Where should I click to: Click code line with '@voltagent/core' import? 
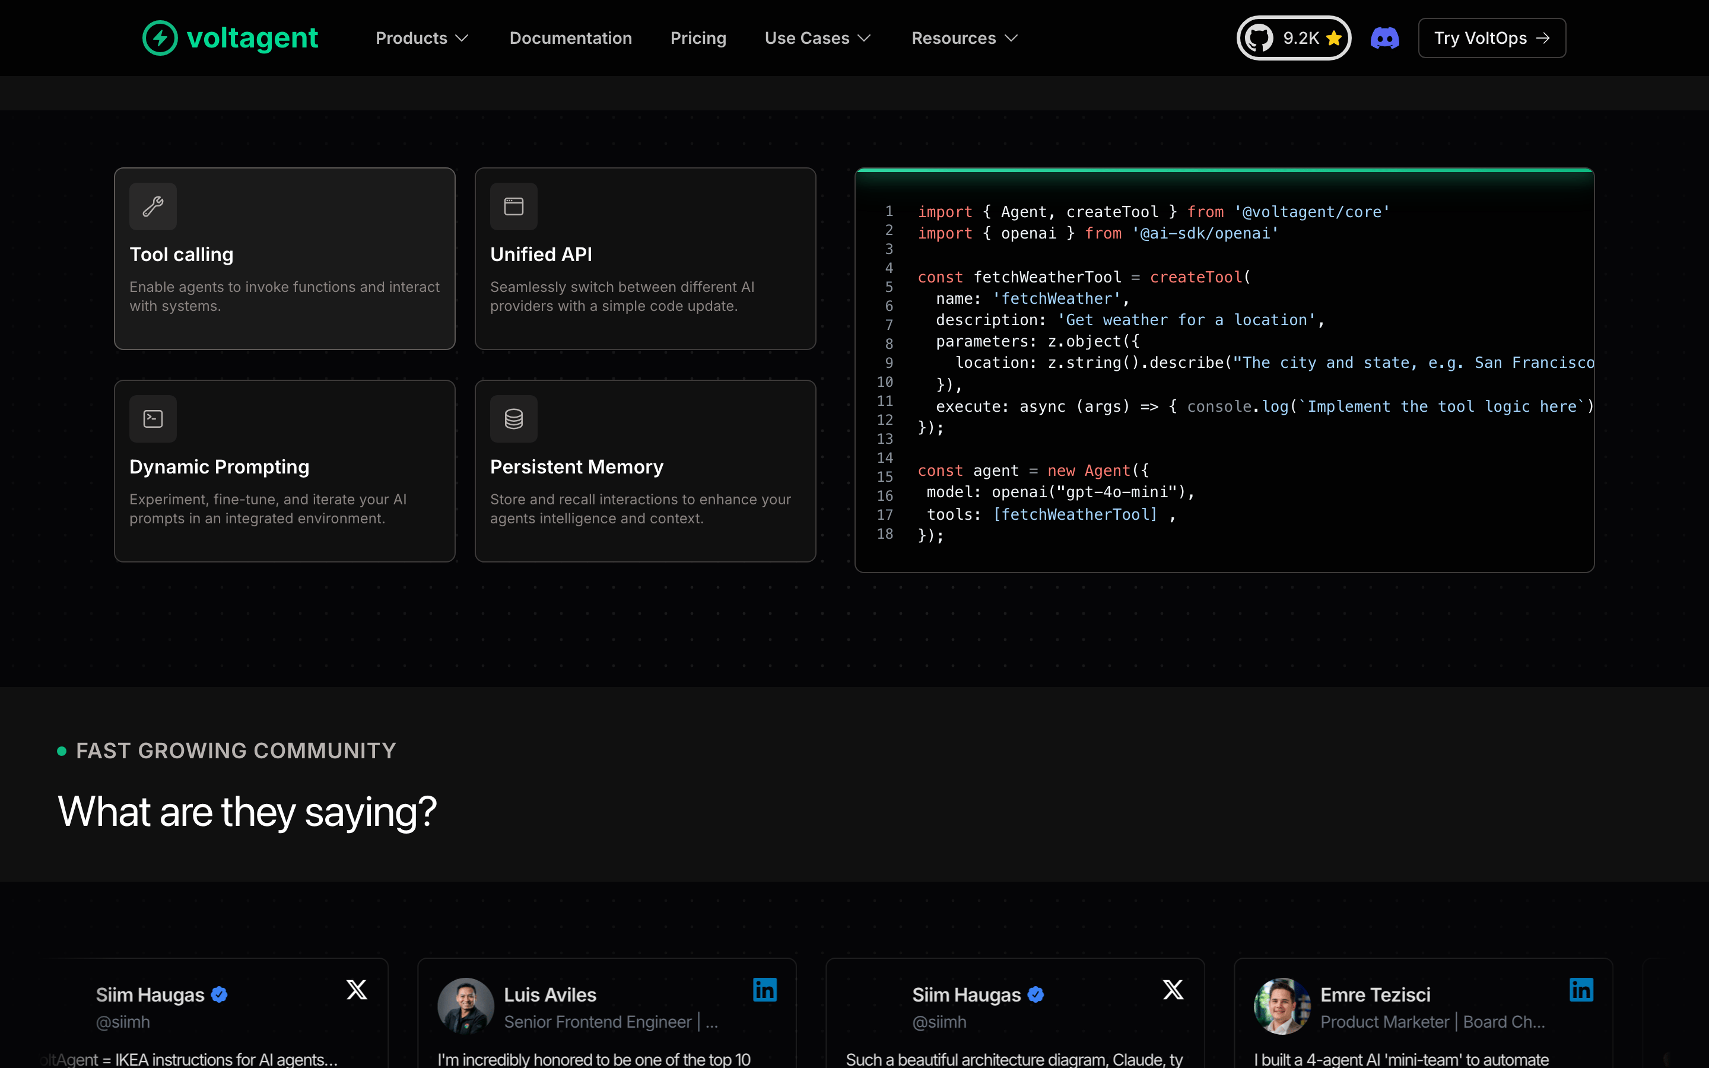coord(1153,212)
